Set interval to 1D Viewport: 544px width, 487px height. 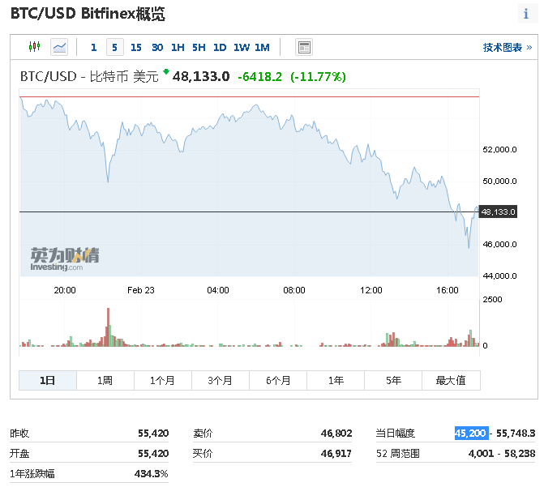tap(220, 48)
